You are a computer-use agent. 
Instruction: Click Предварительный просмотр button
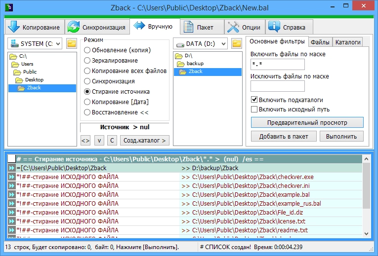[307, 122]
